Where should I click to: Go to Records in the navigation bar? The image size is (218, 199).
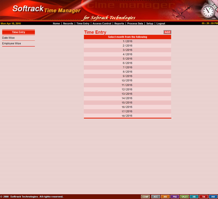[68, 24]
